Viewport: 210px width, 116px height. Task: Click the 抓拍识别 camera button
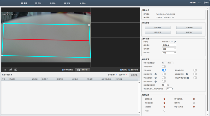pos(83,70)
